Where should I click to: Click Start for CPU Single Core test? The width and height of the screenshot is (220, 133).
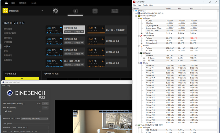tap(45, 108)
